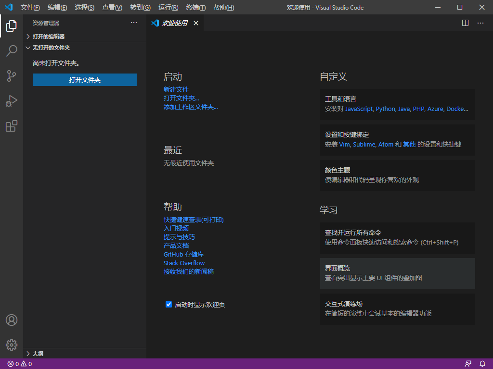Open the Extensions view icon
The height and width of the screenshot is (369, 493).
tap(12, 126)
